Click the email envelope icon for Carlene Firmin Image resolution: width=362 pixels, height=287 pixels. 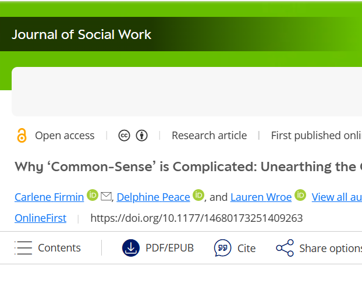coord(106,197)
